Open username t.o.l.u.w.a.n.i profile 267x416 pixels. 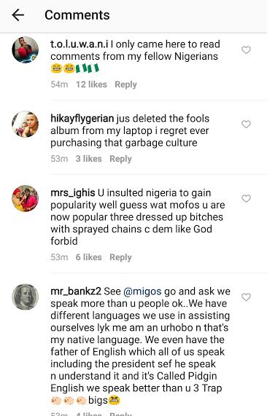[80, 44]
